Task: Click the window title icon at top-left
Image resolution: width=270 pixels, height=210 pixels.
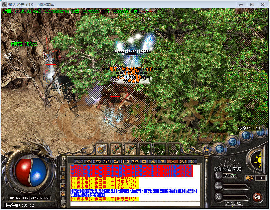Action: 5,4
